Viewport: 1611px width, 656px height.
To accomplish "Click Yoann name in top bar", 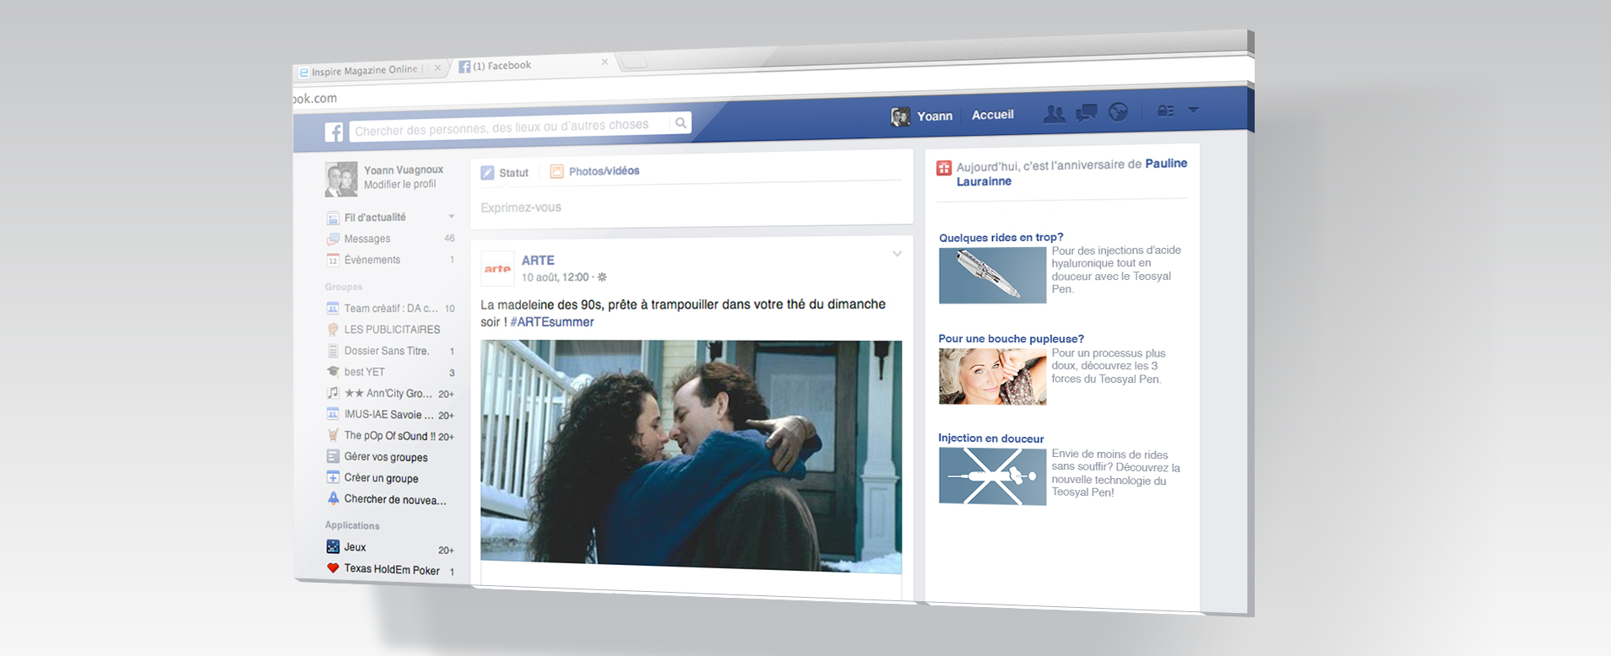I will click(x=935, y=116).
